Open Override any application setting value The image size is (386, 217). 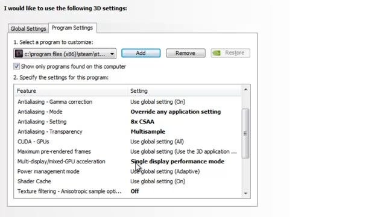pyautogui.click(x=176, y=112)
